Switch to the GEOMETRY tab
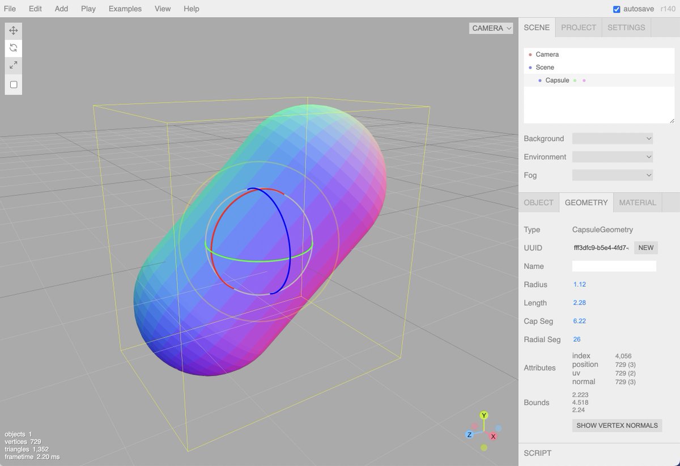680x466 pixels. click(x=586, y=202)
